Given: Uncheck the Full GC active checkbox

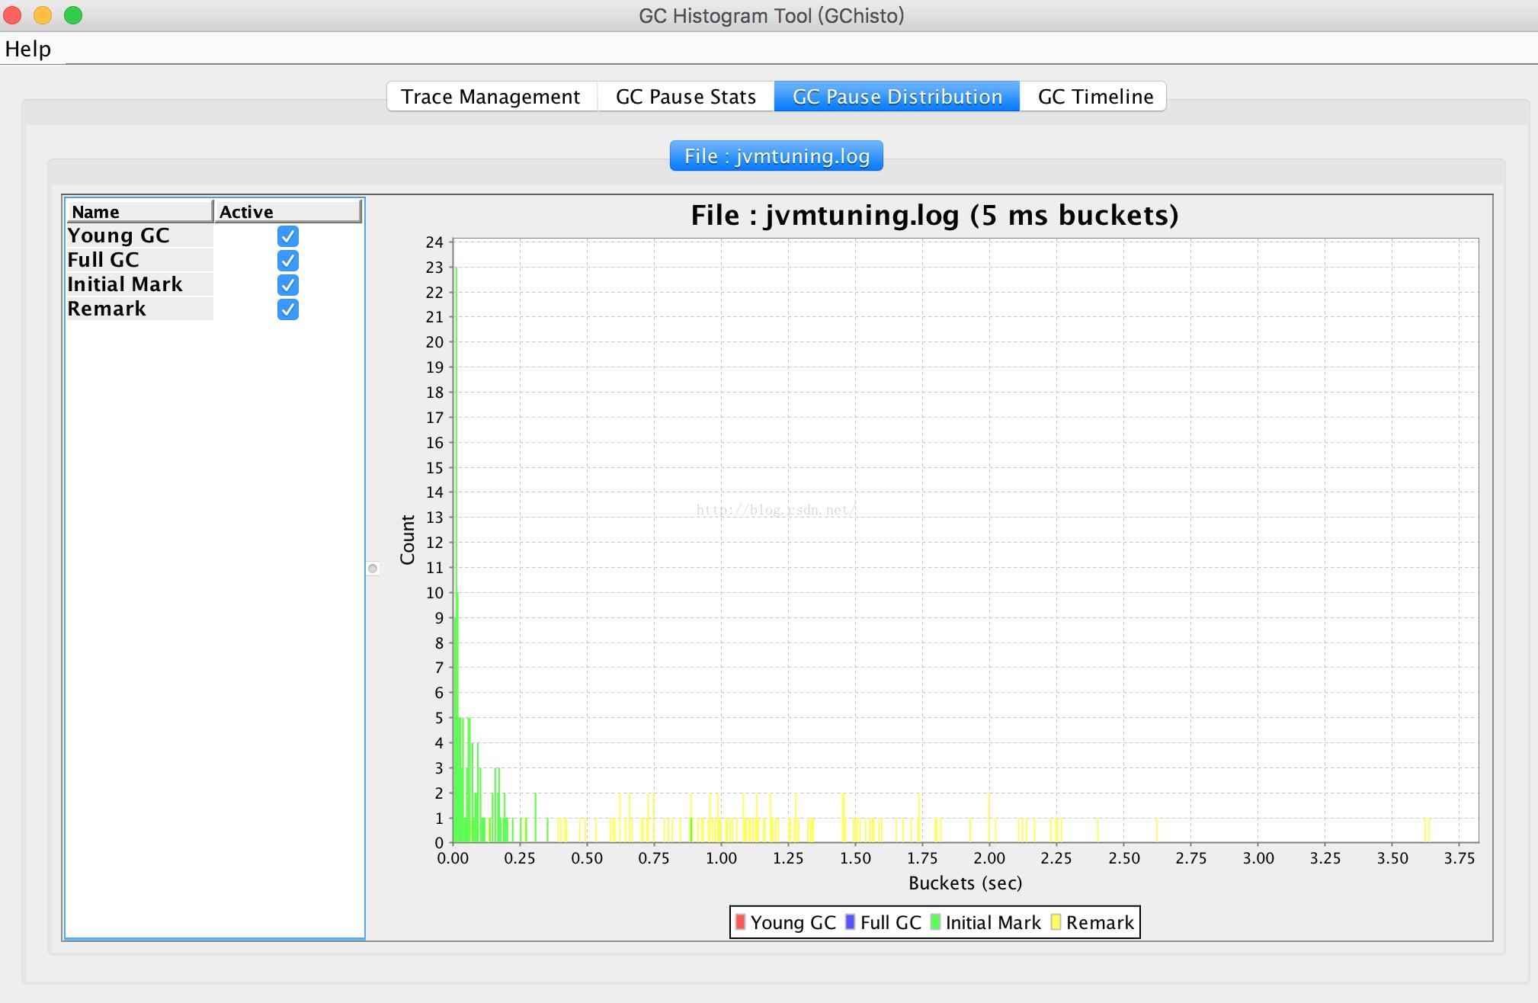Looking at the screenshot, I should coord(288,261).
